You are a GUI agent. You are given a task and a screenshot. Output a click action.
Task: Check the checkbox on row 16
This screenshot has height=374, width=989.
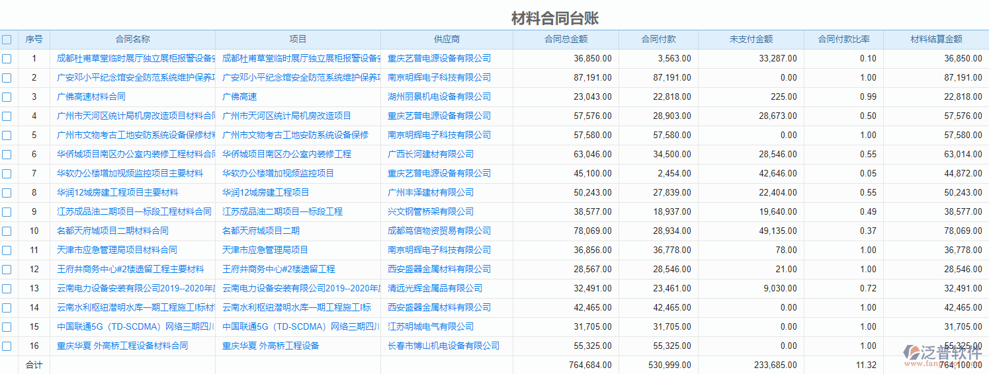point(7,346)
